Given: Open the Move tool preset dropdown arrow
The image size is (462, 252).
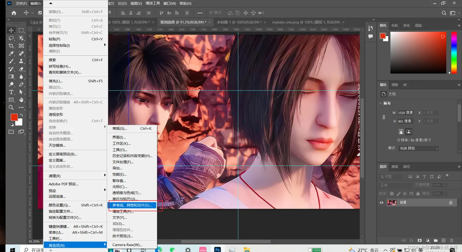Looking at the screenshot, I should click(32, 13).
